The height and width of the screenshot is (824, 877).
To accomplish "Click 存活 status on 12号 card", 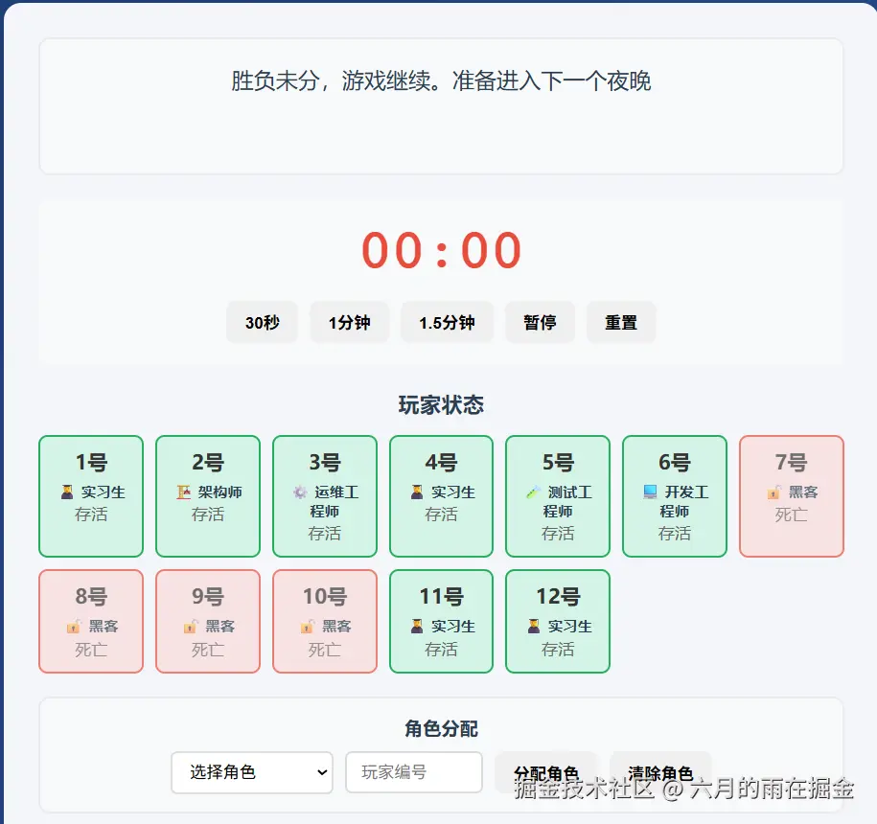I will click(558, 649).
